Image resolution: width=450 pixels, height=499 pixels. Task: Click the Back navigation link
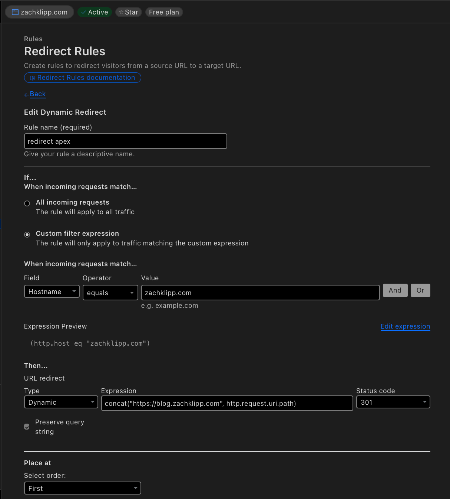(x=37, y=94)
